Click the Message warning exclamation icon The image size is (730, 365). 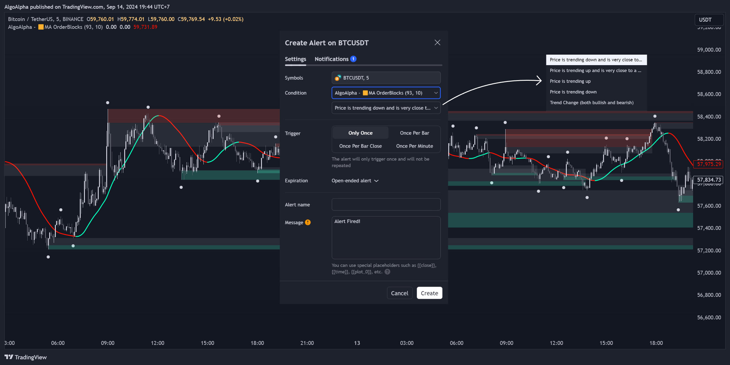[x=308, y=222]
